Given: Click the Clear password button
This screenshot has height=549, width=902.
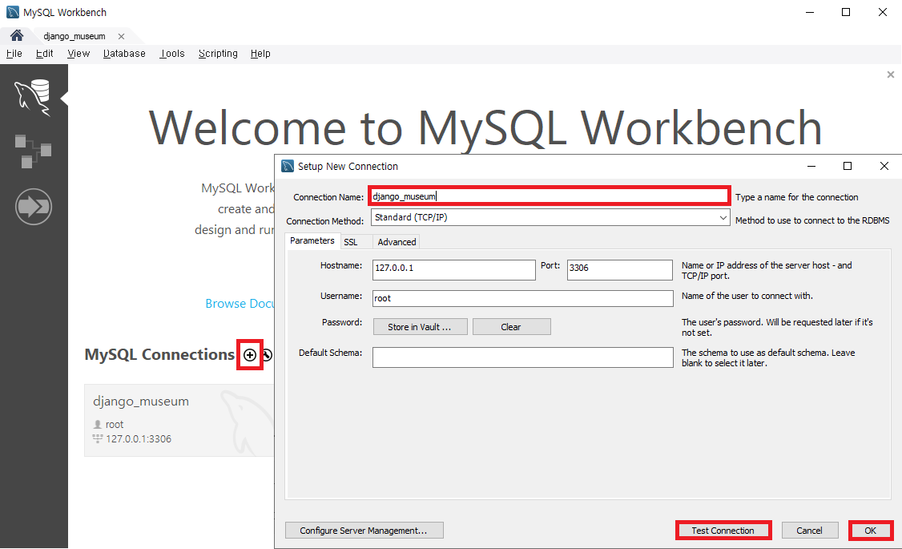Looking at the screenshot, I should 511,327.
